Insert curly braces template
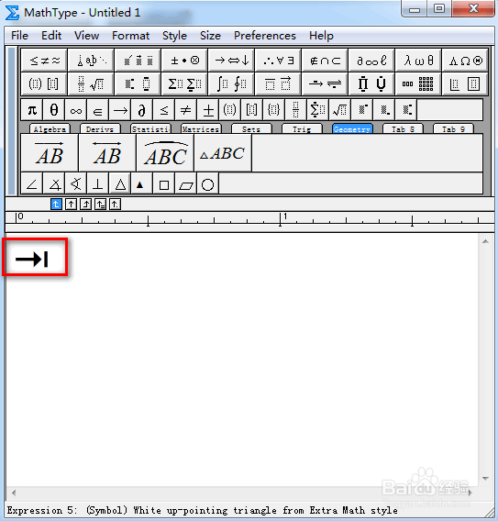 tap(273, 110)
